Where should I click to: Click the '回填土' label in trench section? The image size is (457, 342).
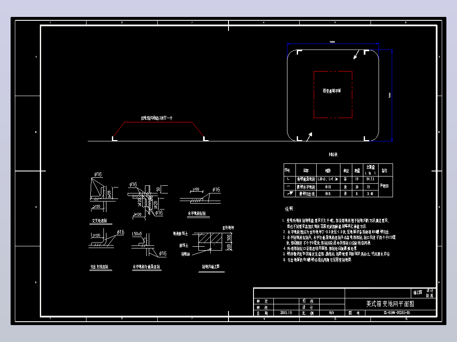[x=184, y=245]
